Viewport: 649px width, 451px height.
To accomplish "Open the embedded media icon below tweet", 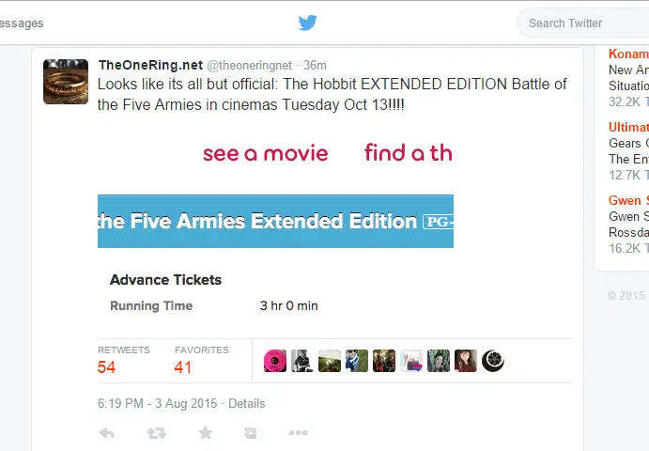I will pyautogui.click(x=251, y=433).
